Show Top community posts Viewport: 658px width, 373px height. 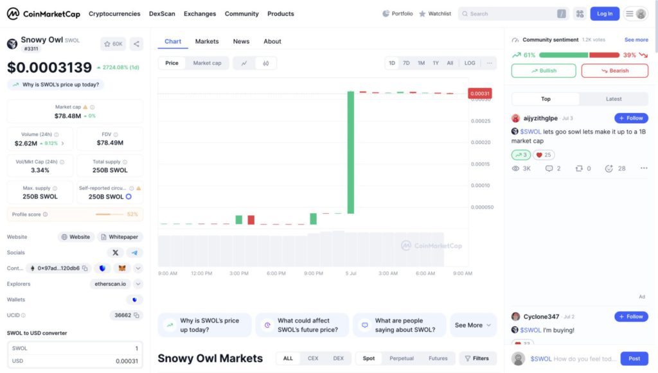[546, 99]
